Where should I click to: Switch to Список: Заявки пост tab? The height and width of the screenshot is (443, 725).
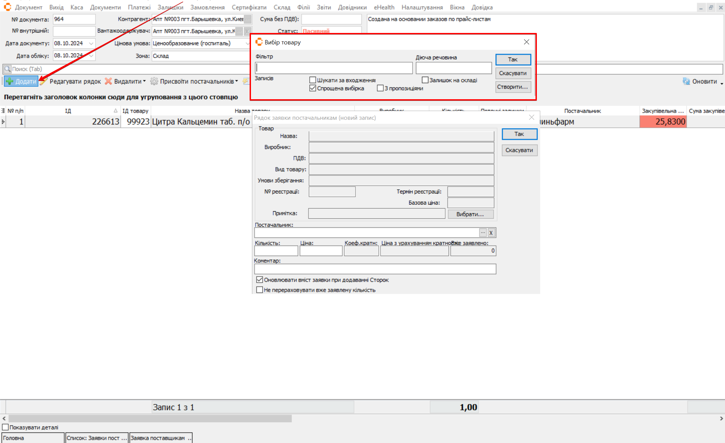97,438
